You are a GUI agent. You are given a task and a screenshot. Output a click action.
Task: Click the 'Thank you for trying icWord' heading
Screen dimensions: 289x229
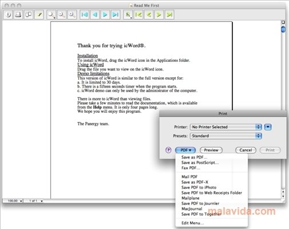[112, 46]
